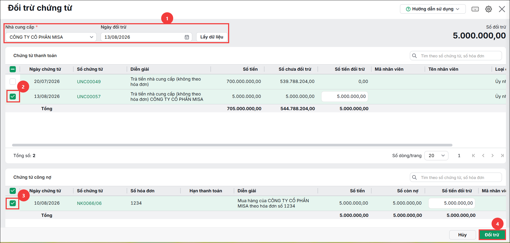Click the 20/07/2026 date cell
The image size is (510, 243).
coord(47,81)
